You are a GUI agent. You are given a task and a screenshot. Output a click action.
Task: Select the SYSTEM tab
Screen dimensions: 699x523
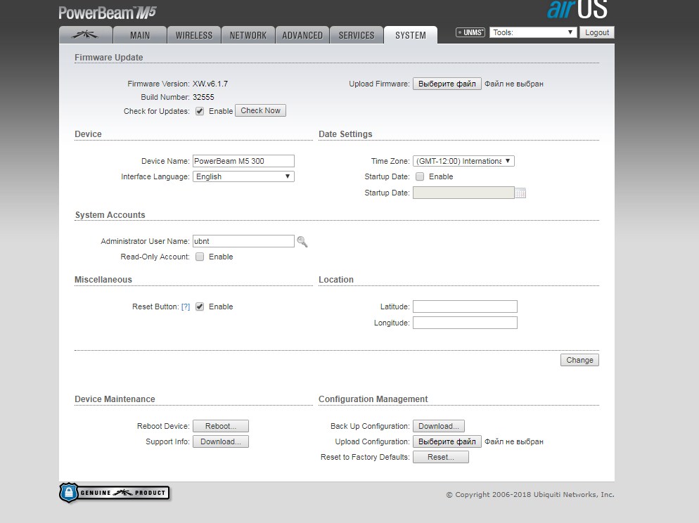[x=411, y=35]
